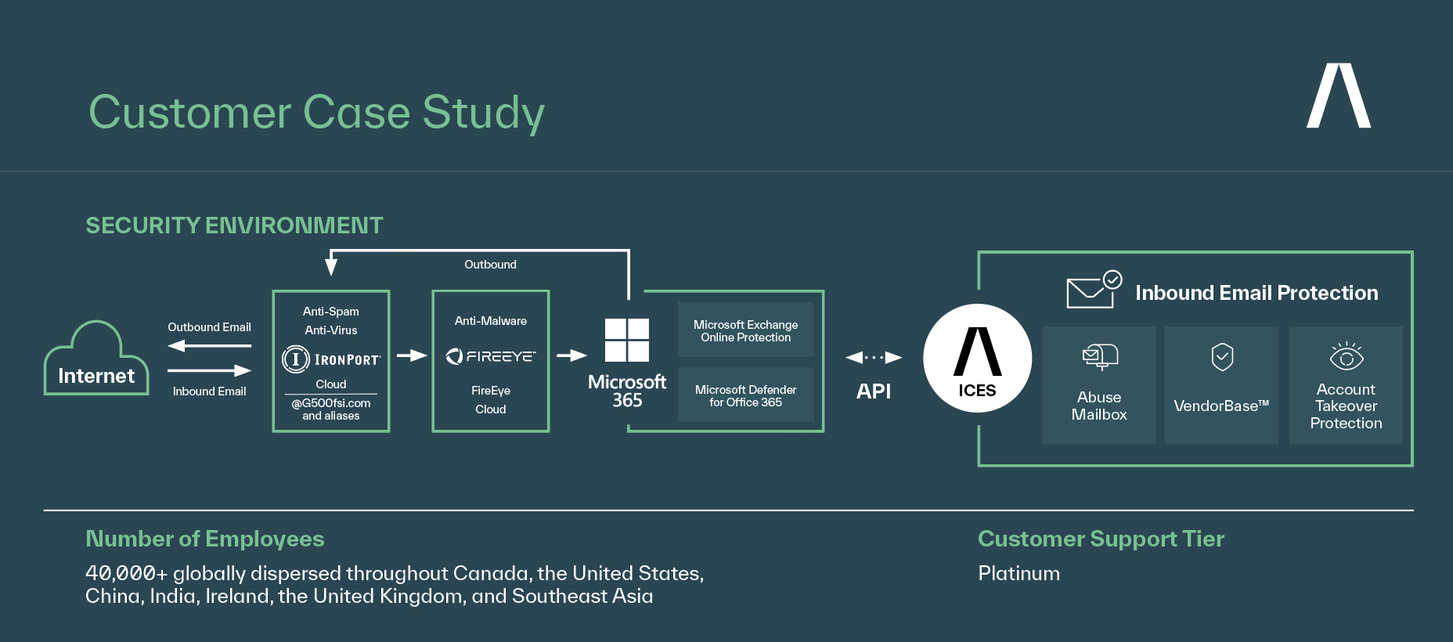The width and height of the screenshot is (1453, 642).
Task: Click the dotted double arrow above API
Action: click(874, 358)
